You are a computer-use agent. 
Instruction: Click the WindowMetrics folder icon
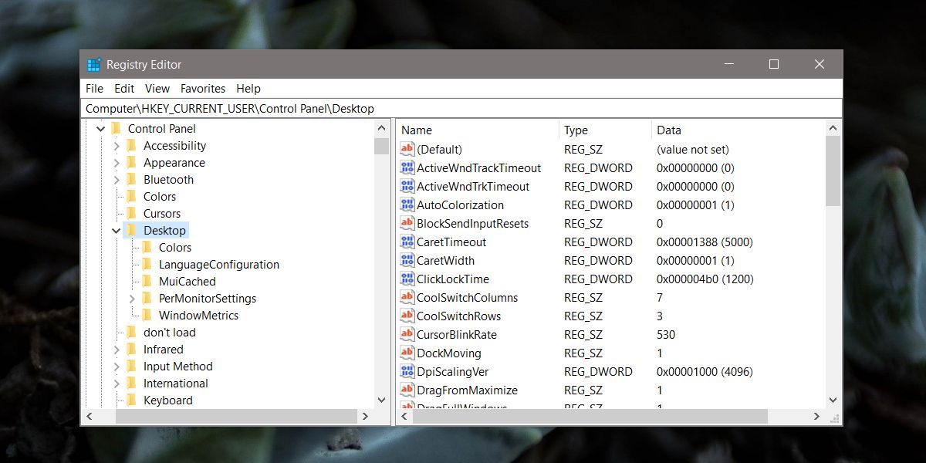[147, 315]
